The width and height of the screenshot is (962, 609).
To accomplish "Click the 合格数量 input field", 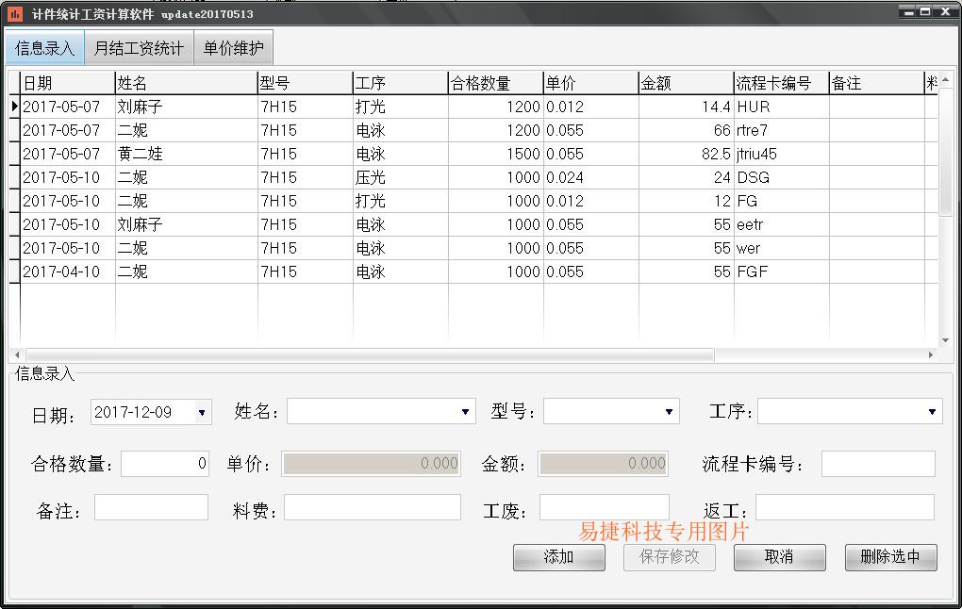I will 165,464.
